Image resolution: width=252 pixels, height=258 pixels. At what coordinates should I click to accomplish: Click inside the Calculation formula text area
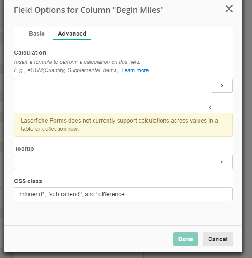click(x=113, y=94)
